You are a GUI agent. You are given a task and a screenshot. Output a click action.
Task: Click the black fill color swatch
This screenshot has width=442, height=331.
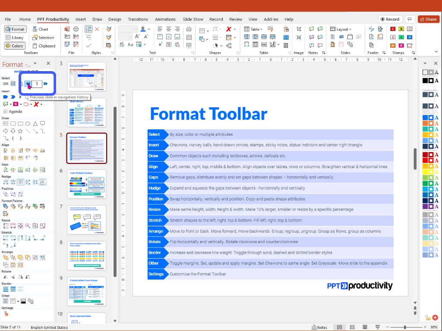click(425, 81)
